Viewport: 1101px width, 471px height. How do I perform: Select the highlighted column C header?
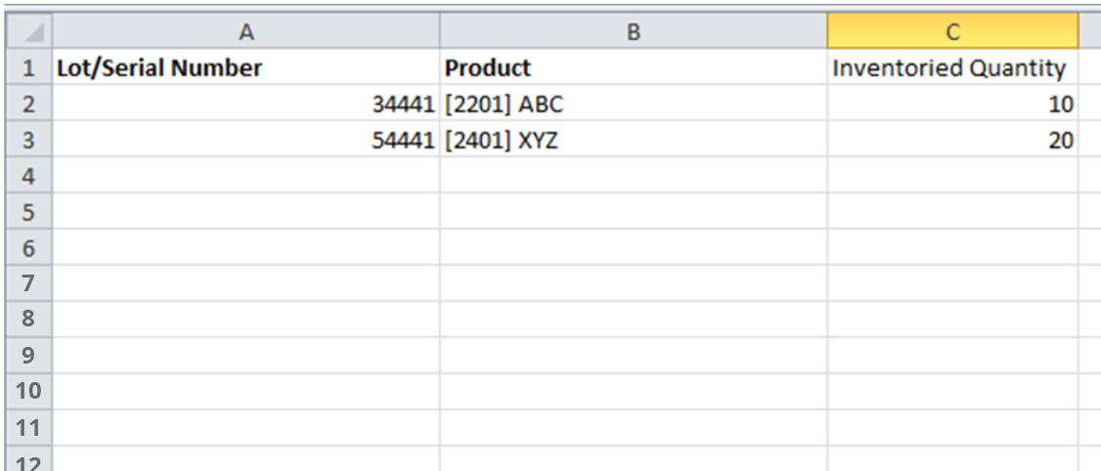(951, 32)
